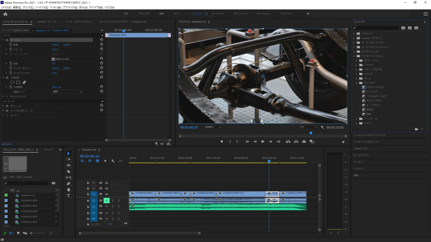This screenshot has height=242, width=431.
Task: Open the zoom level dropdown in Program Monitor
Action: pos(213,127)
